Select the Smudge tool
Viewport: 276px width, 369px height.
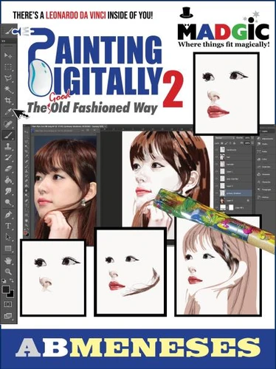[8, 191]
